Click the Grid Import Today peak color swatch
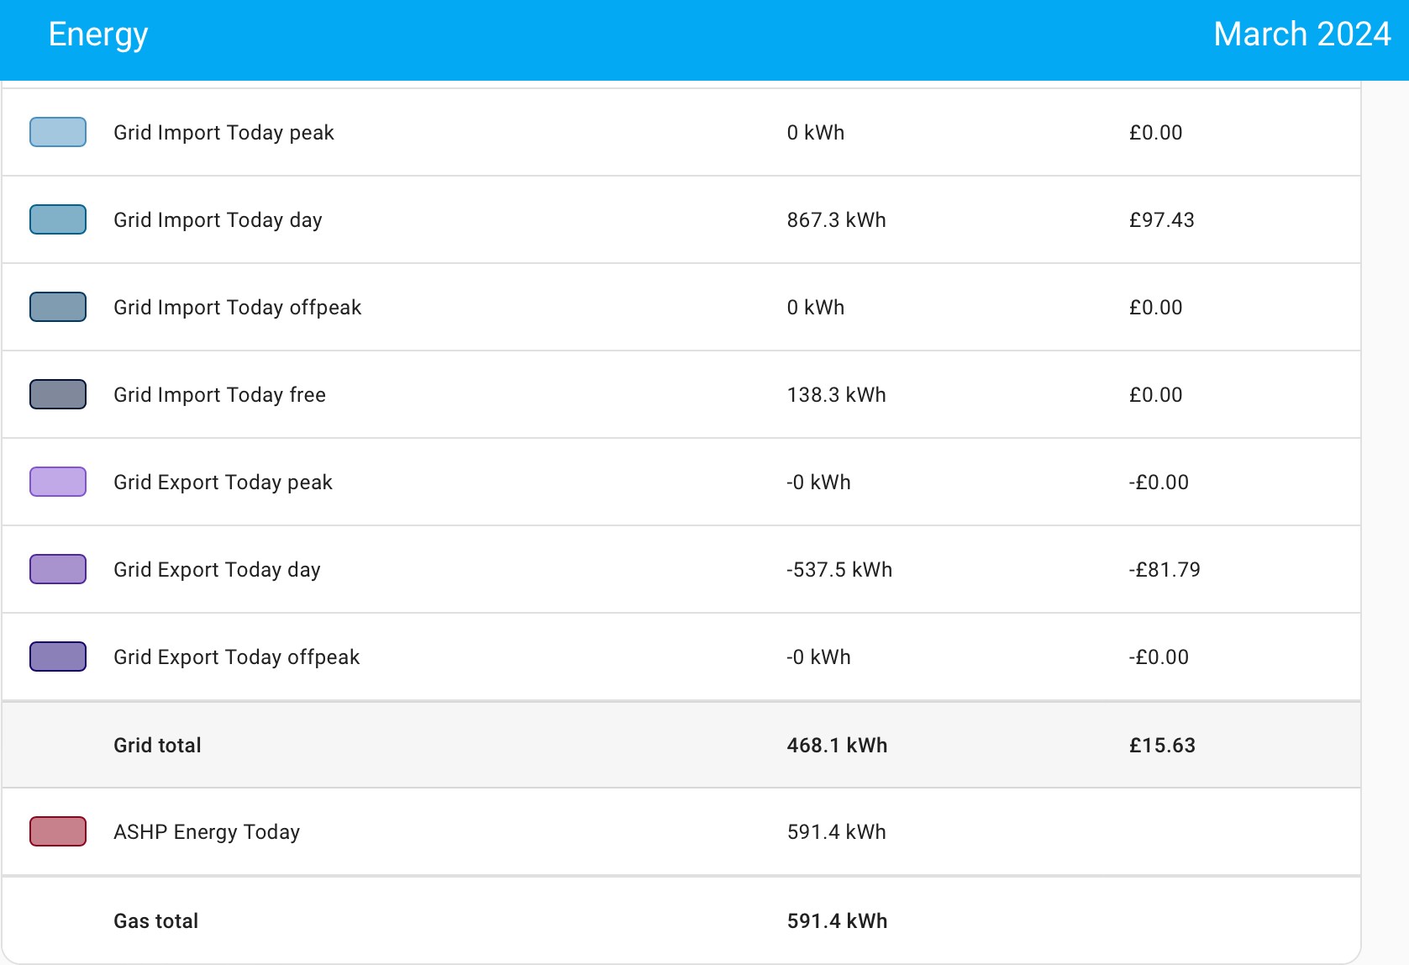The width and height of the screenshot is (1409, 965). click(58, 132)
